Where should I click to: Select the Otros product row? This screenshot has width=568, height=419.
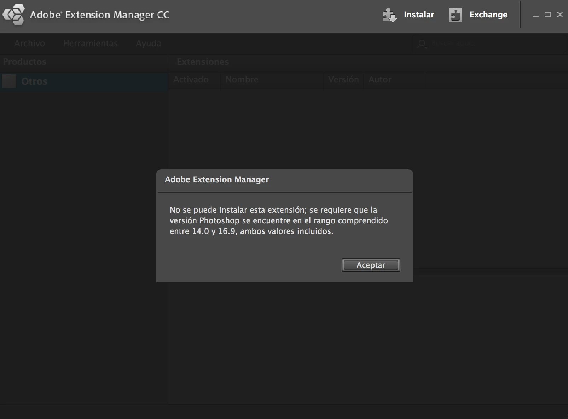pyautogui.click(x=84, y=81)
